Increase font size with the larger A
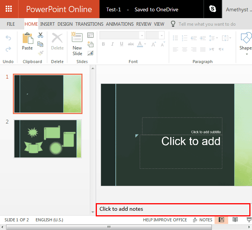Screen dimensions: 252x230 point(154,44)
